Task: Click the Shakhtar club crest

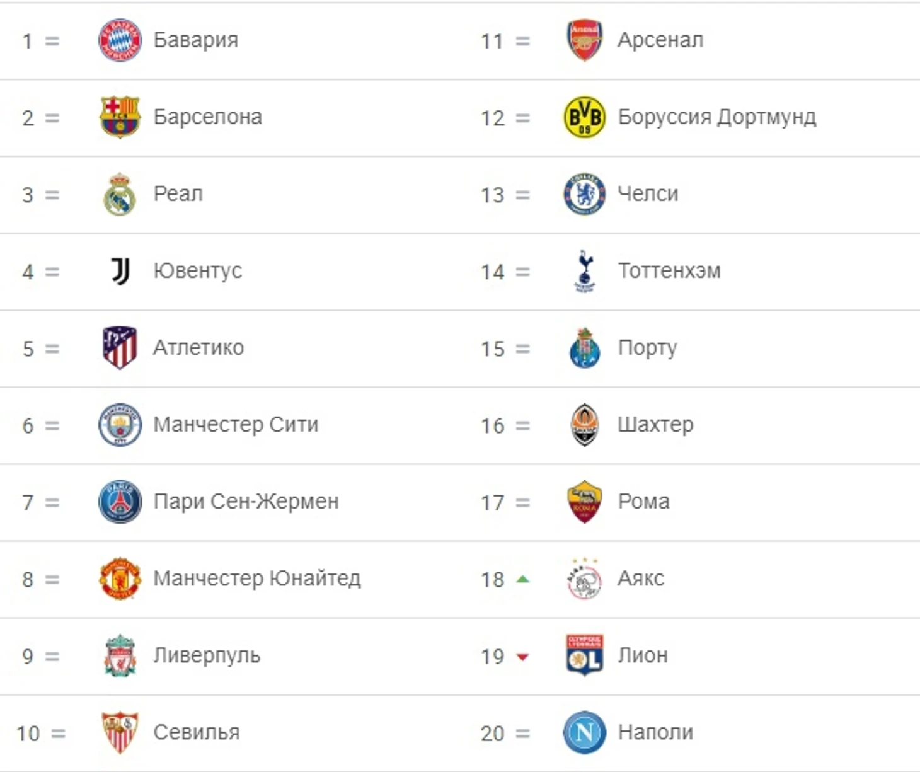Action: point(584,425)
